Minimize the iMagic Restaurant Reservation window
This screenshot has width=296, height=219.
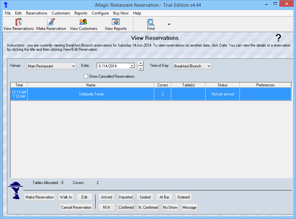[266, 4]
